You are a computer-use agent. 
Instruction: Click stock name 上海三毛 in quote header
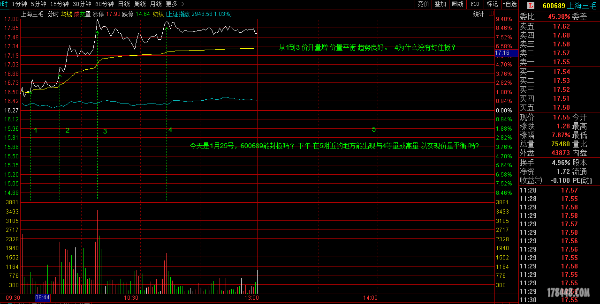tap(582, 6)
